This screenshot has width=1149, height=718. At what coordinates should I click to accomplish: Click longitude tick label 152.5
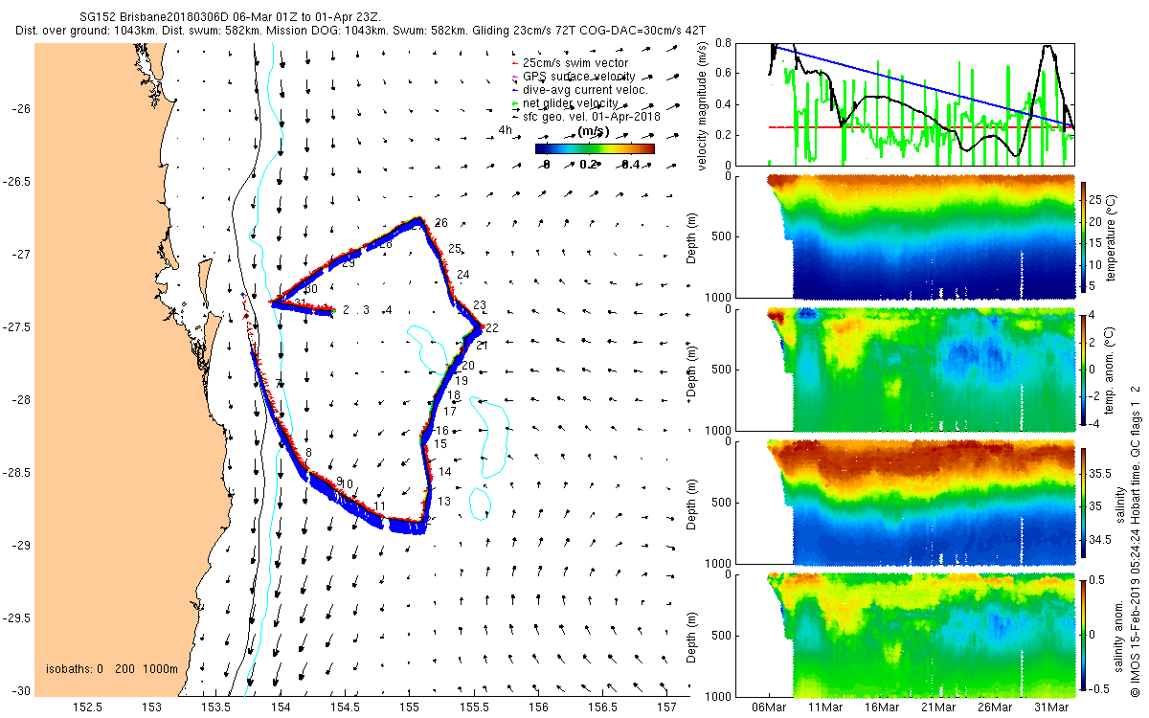point(87,707)
